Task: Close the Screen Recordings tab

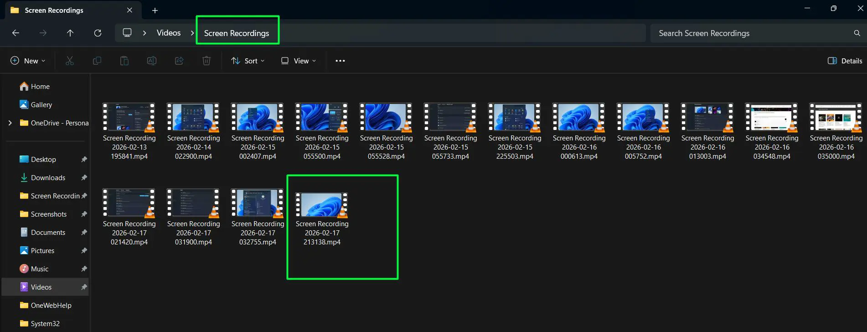Action: 129,10
